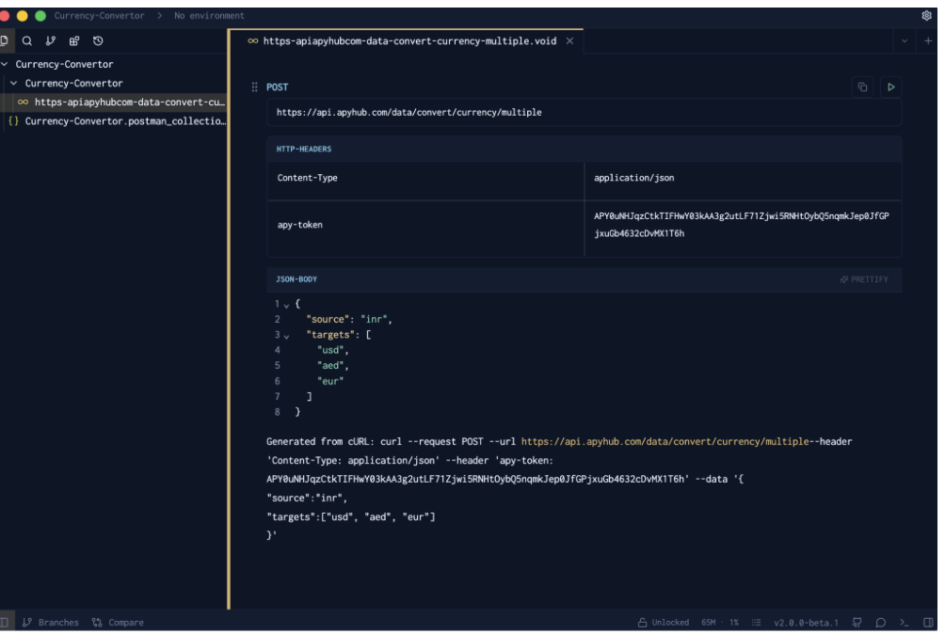Collapse the root Currency-Convertor project
945x634 pixels.
pos(5,64)
